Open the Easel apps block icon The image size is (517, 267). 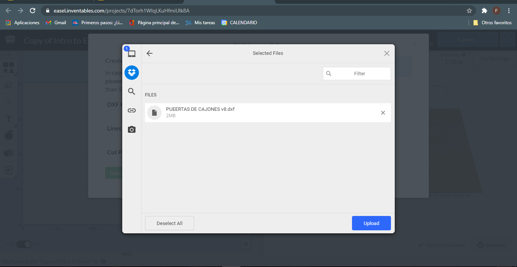tap(8, 153)
